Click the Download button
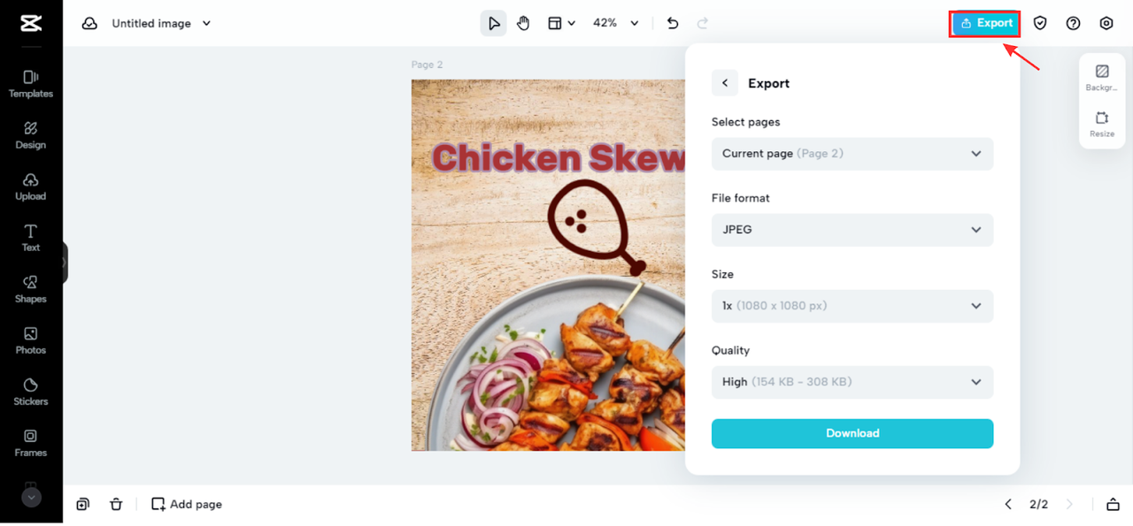Viewport: 1133px width, 526px height. pyautogui.click(x=852, y=433)
